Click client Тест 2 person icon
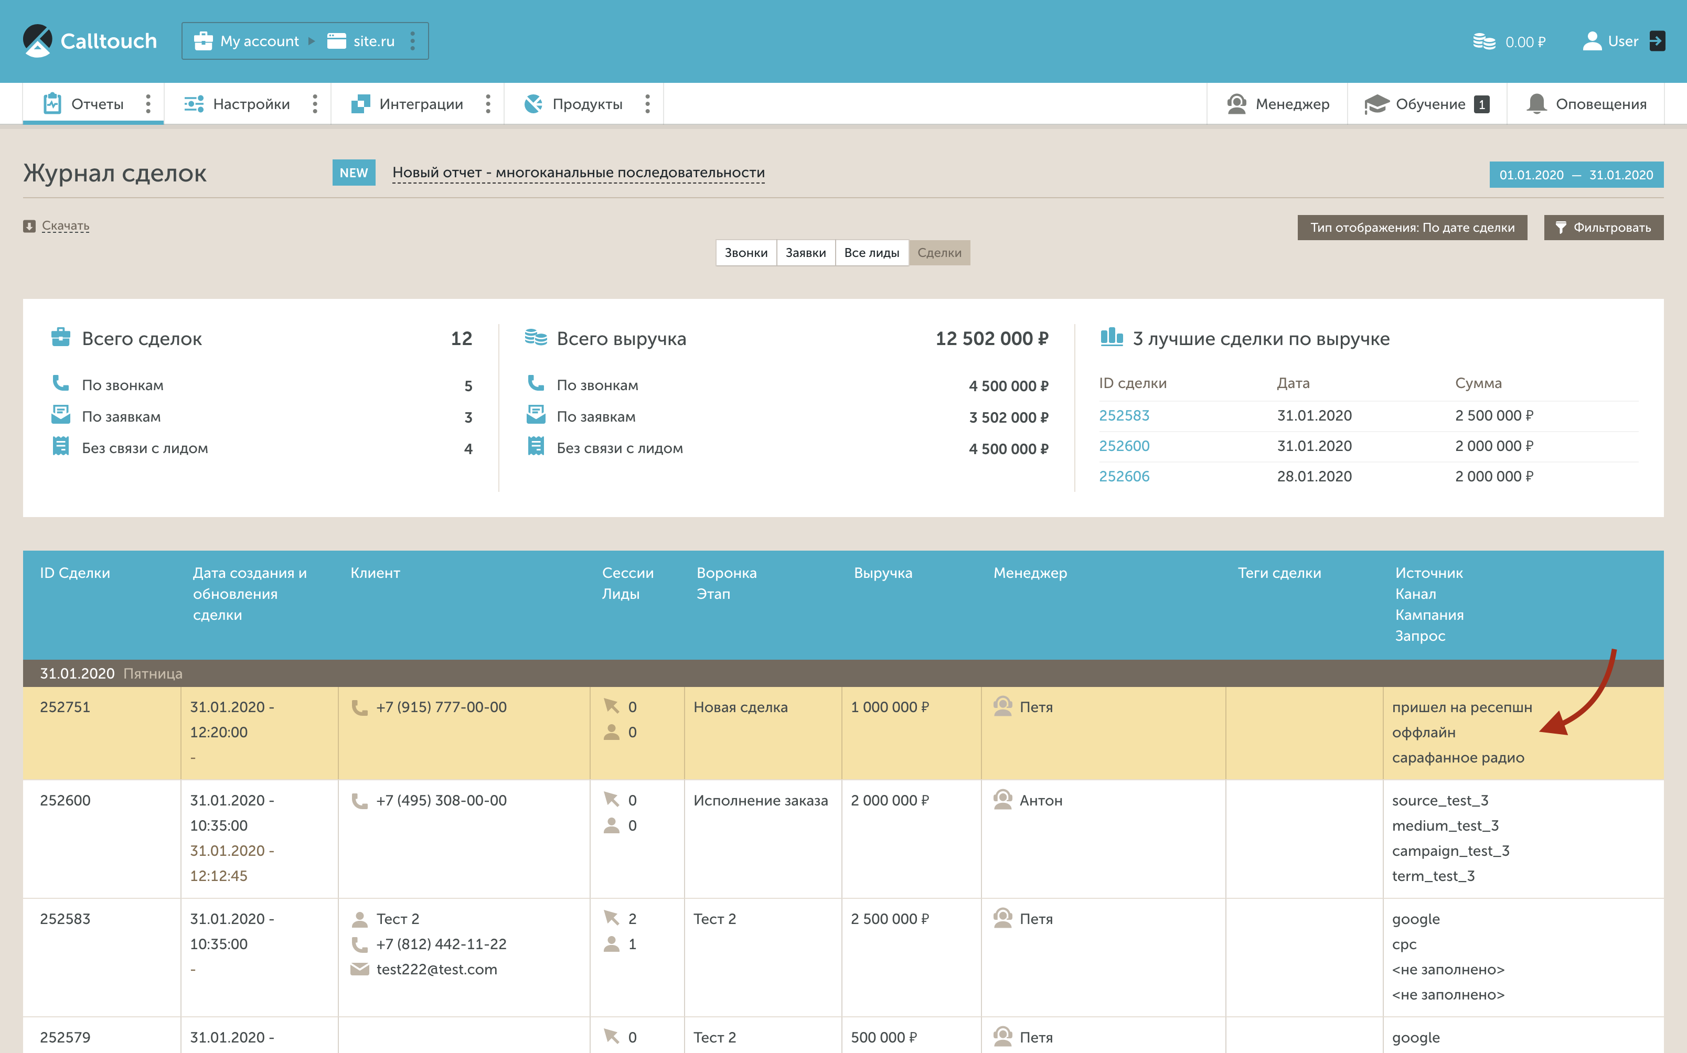1687x1053 pixels. coord(359,919)
